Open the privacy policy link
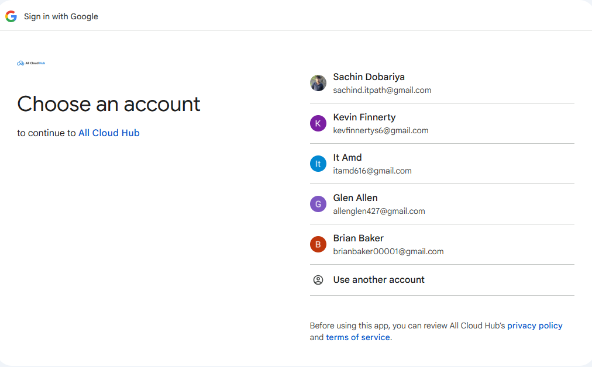 pos(535,326)
